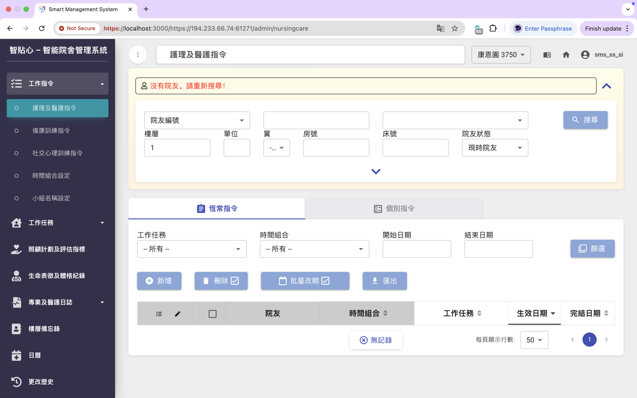637x398 pixels.
Task: Open the three-dot menu beside page title
Action: (138, 55)
